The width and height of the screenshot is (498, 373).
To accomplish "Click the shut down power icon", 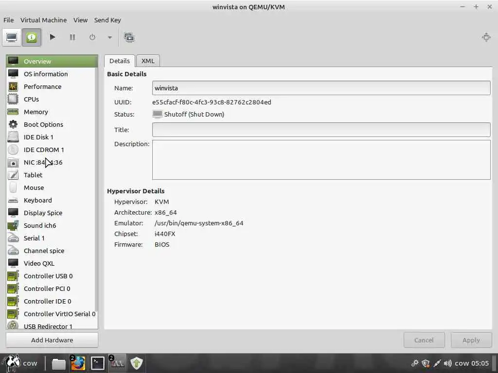I will 92,37.
